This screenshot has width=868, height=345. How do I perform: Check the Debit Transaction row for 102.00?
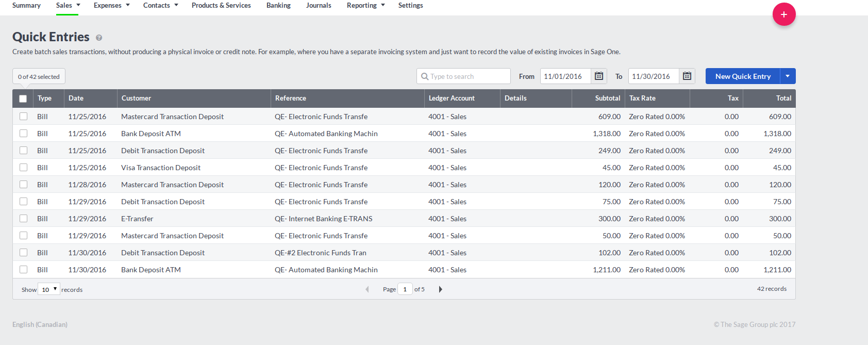23,253
